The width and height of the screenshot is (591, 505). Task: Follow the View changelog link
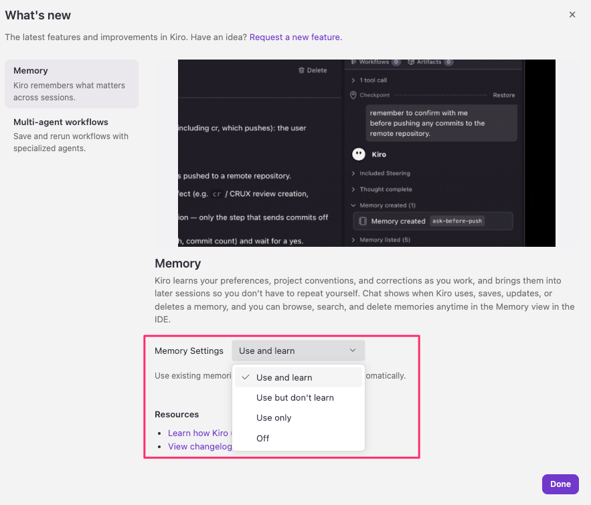199,446
